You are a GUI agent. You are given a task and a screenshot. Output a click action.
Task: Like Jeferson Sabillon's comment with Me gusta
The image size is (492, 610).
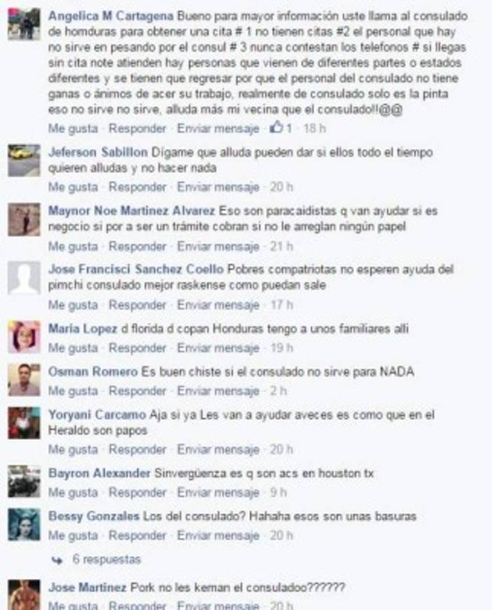point(73,187)
